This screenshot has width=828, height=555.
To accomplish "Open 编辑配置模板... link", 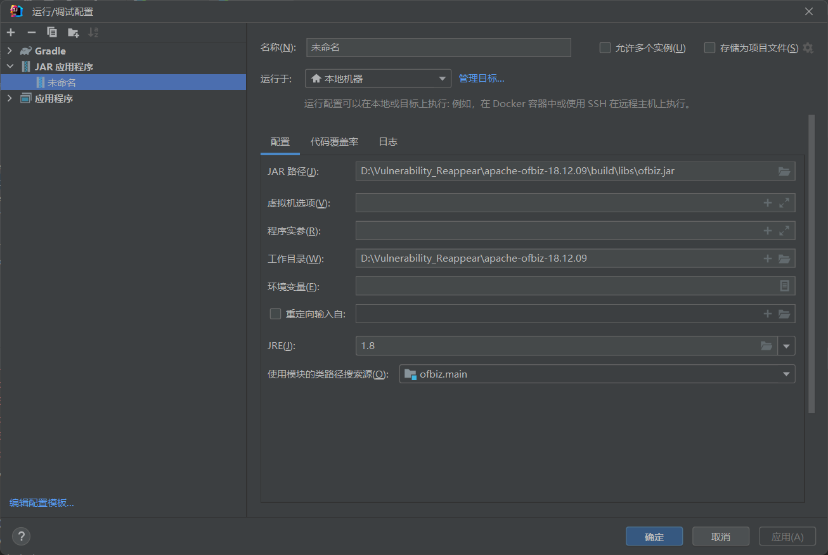I will [42, 503].
